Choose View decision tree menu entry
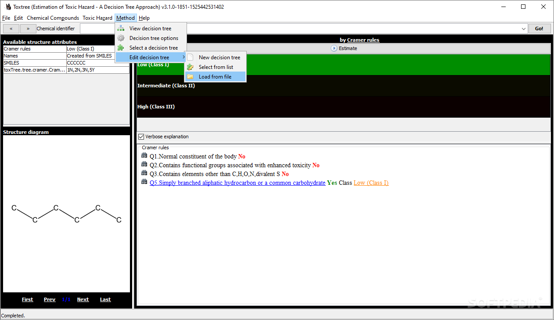Screen dimensions: 554x320 tap(151, 29)
